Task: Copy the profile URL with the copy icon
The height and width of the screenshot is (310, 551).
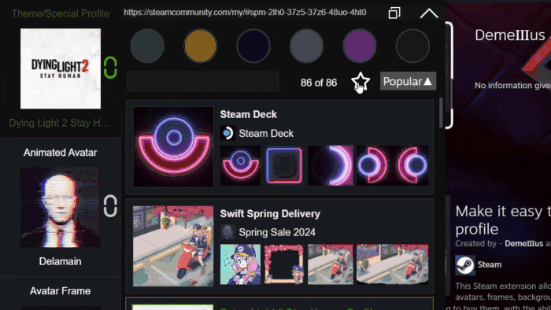Action: [x=394, y=13]
